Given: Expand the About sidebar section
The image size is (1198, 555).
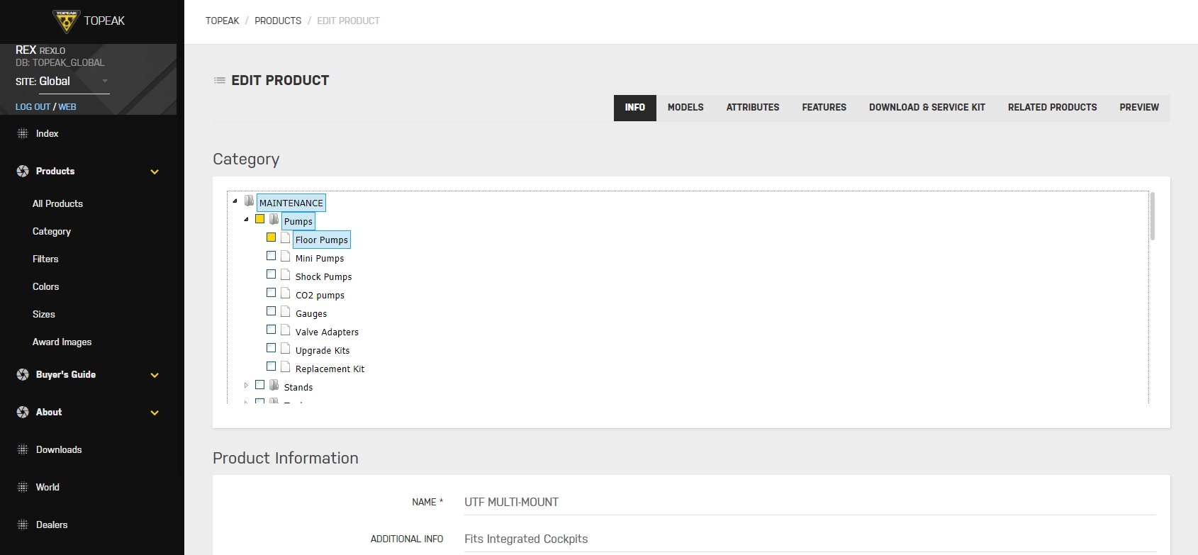Looking at the screenshot, I should coord(155,413).
